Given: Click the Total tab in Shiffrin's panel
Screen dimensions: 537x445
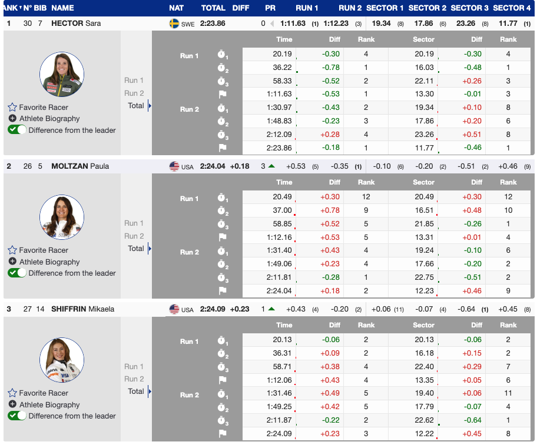Looking at the screenshot, I should click(x=136, y=392).
